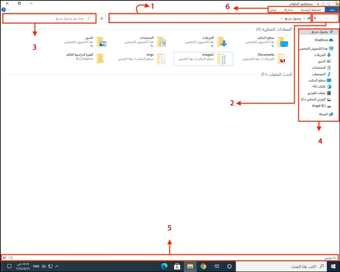
Task: Click the Quick access search box
Action: click(x=50, y=19)
